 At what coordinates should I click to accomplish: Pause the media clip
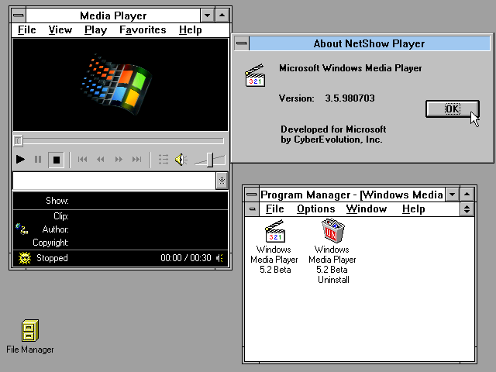38,160
